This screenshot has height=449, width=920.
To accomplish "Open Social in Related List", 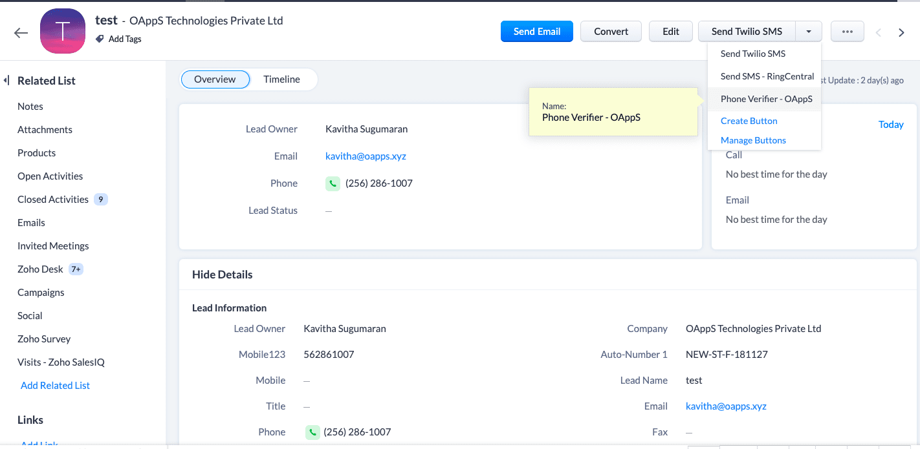I will (30, 316).
